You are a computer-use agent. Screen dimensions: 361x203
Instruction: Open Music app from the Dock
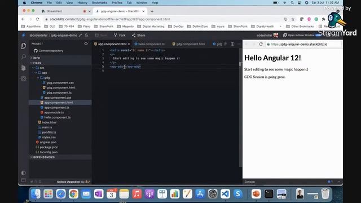[x=137, y=194]
